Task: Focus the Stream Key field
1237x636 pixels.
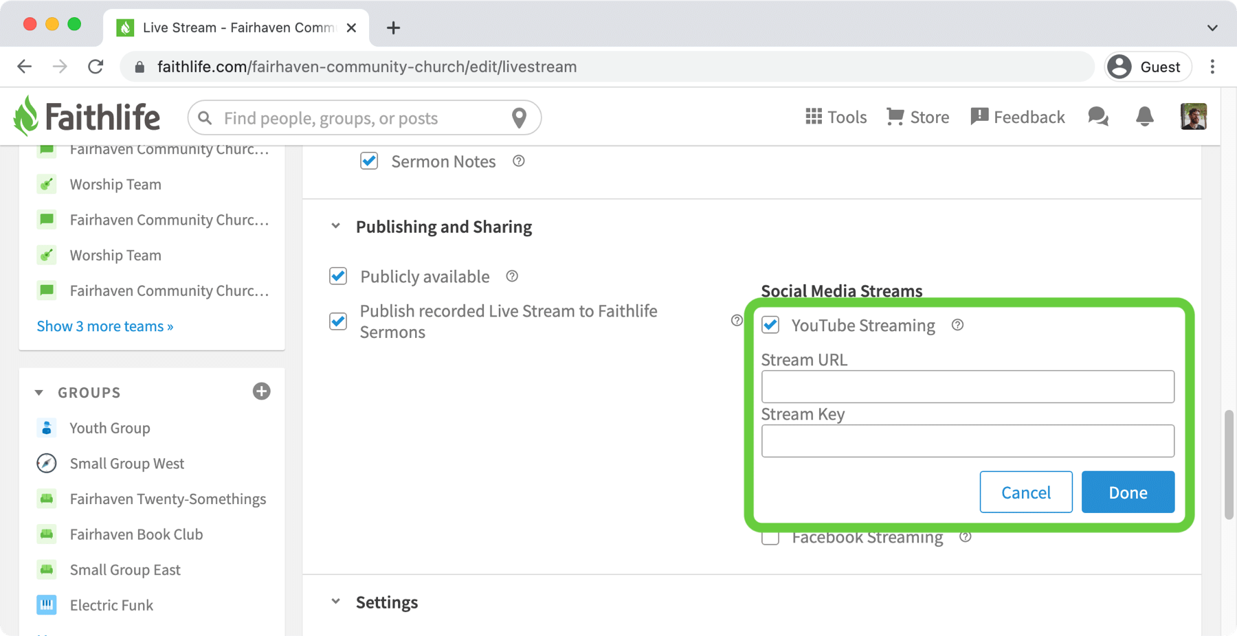Action: [968, 441]
